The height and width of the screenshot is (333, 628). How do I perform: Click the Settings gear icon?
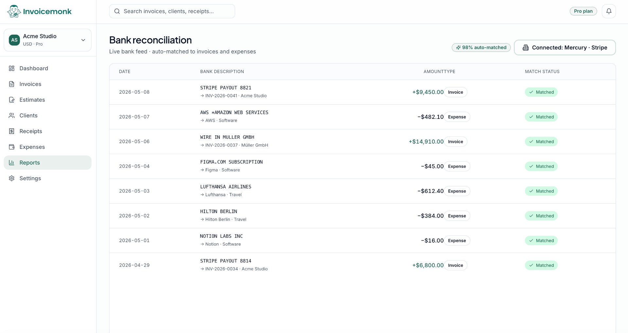(12, 178)
